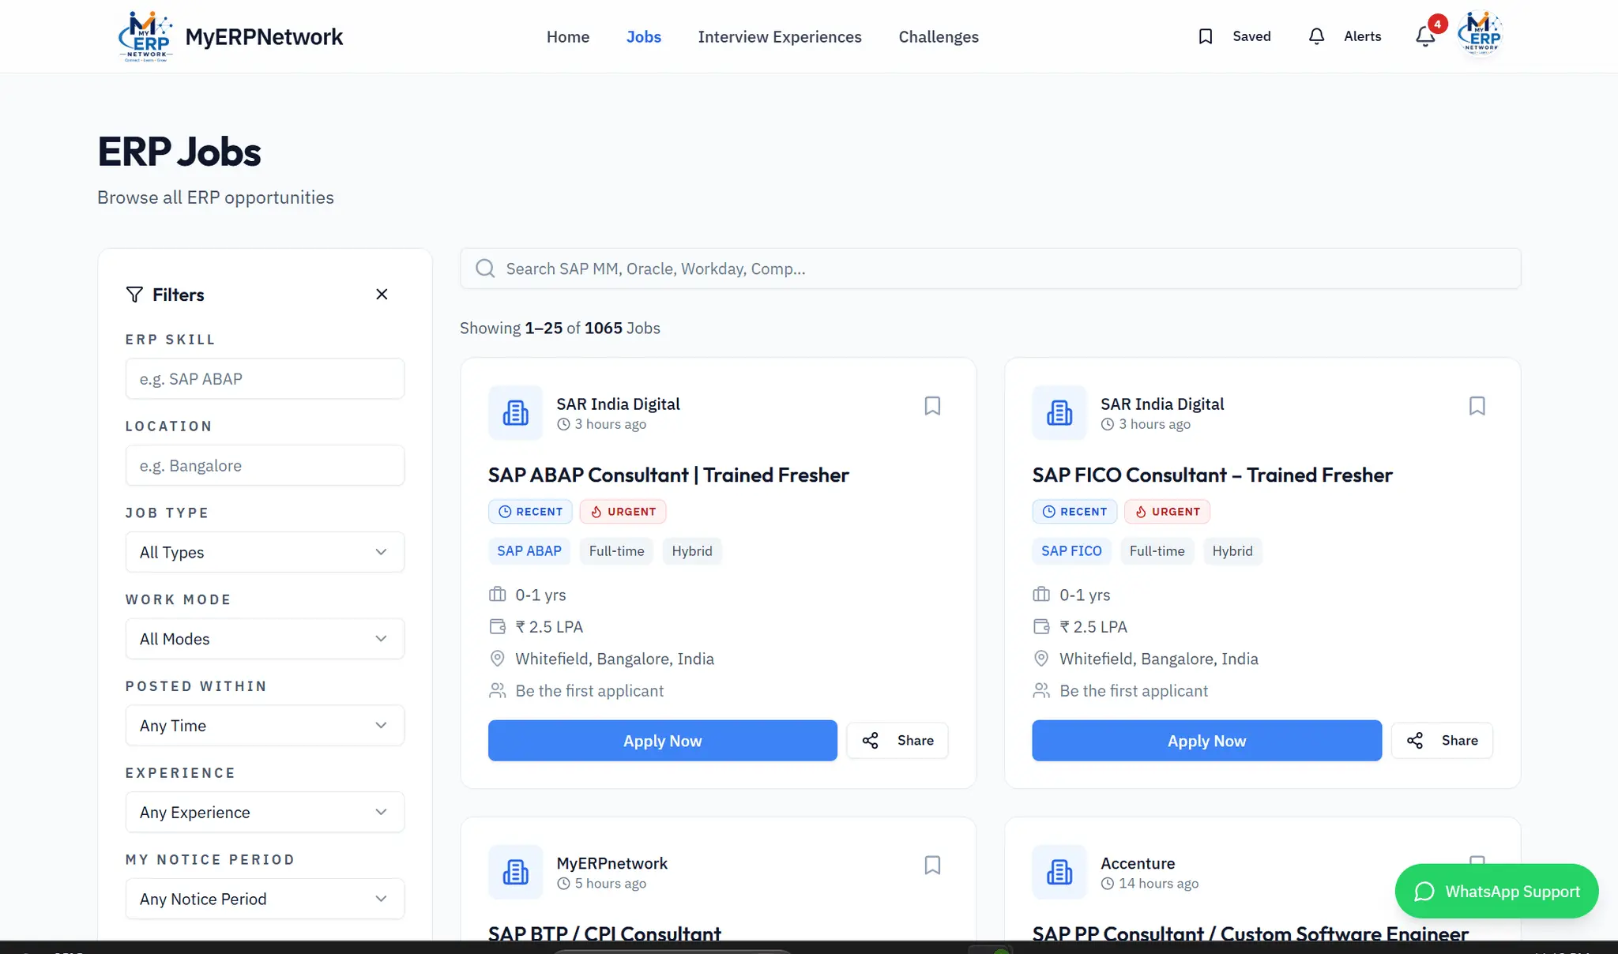Open the SAP ABAP Consultant | Trained Fresher title
This screenshot has width=1618, height=954.
point(668,475)
